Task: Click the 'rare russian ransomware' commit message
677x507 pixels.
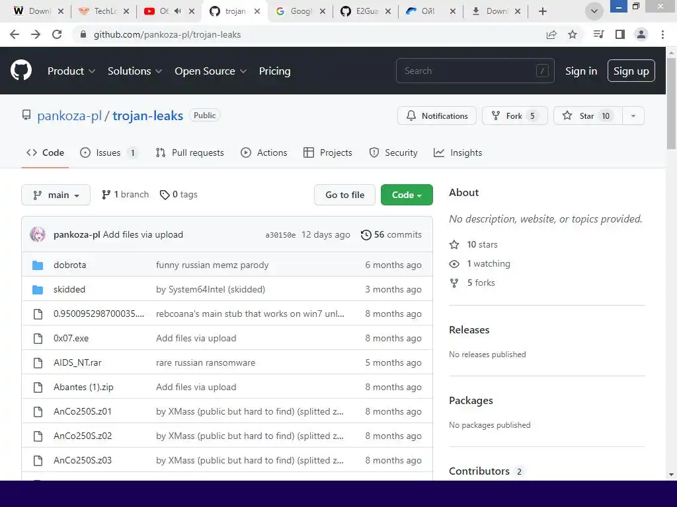Action: coord(206,362)
